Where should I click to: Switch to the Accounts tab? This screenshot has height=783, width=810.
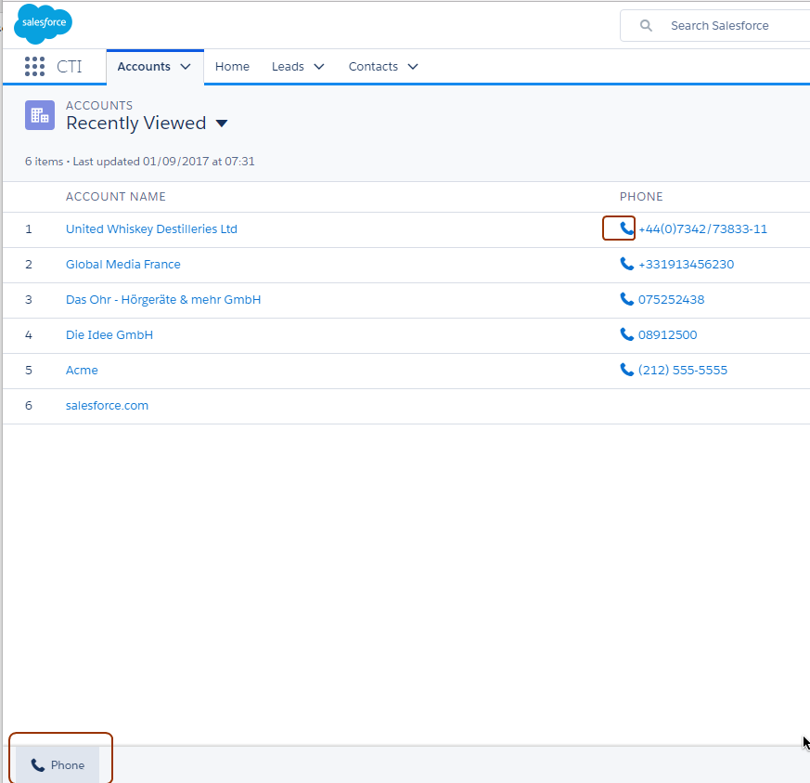(144, 67)
